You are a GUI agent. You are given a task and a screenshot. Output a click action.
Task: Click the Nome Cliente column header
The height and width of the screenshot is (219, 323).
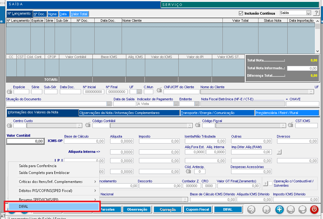click(172, 21)
